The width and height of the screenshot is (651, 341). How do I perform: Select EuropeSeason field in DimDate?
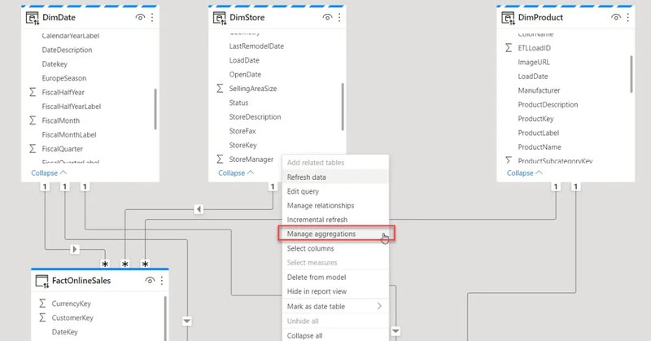pyautogui.click(x=64, y=78)
